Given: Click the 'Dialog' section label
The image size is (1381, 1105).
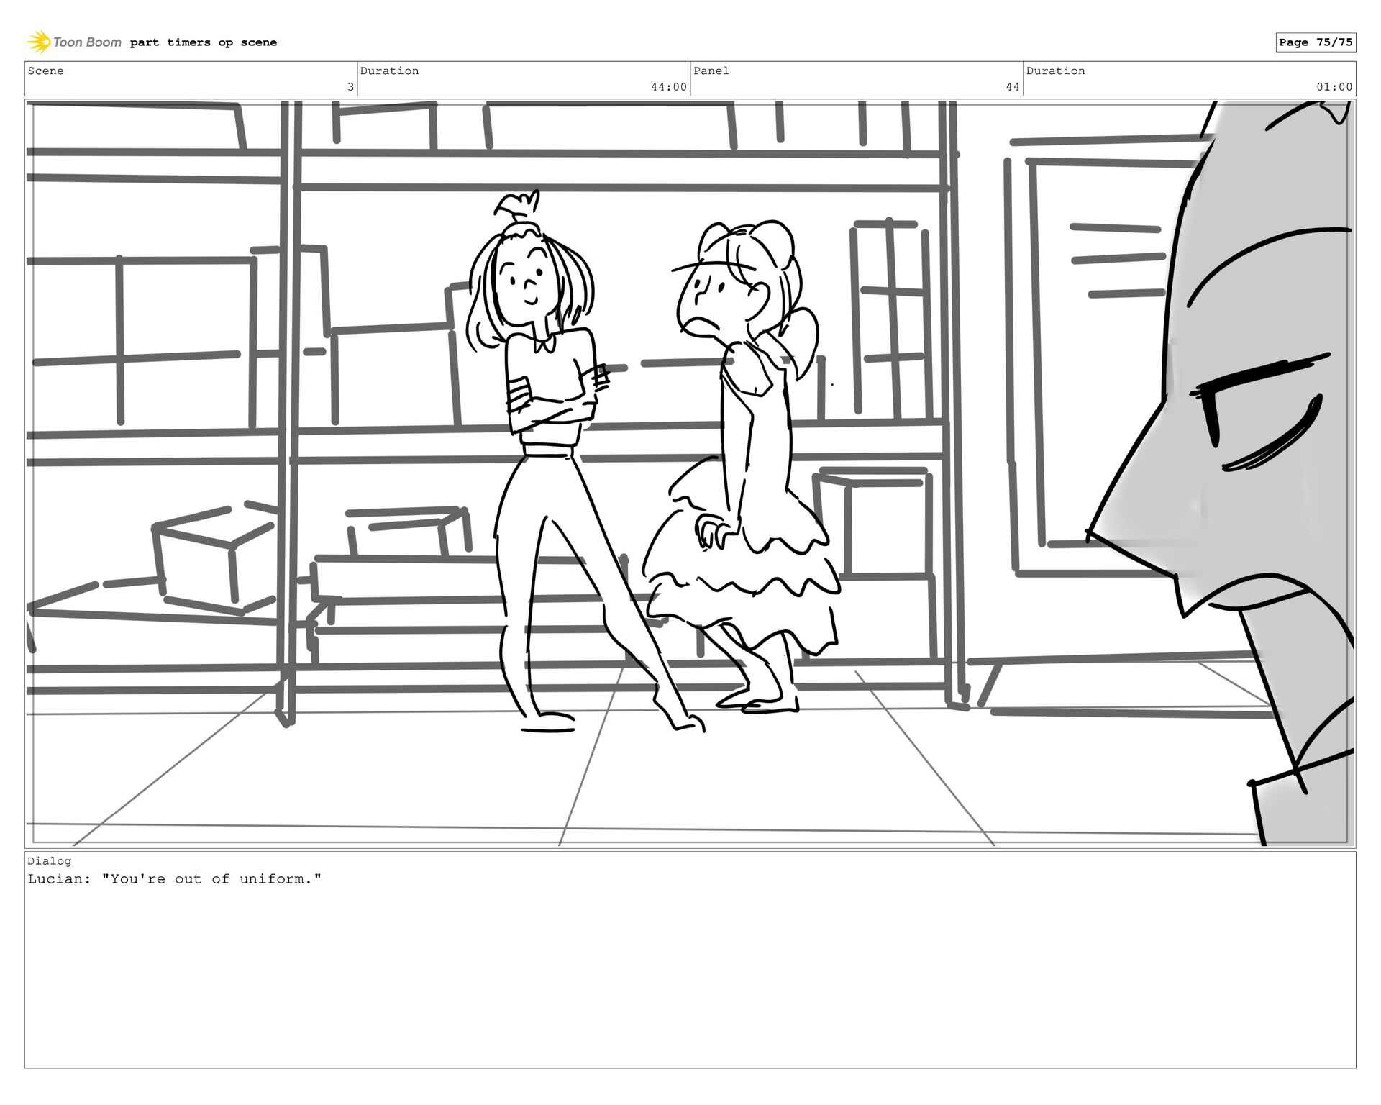Looking at the screenshot, I should click(50, 861).
